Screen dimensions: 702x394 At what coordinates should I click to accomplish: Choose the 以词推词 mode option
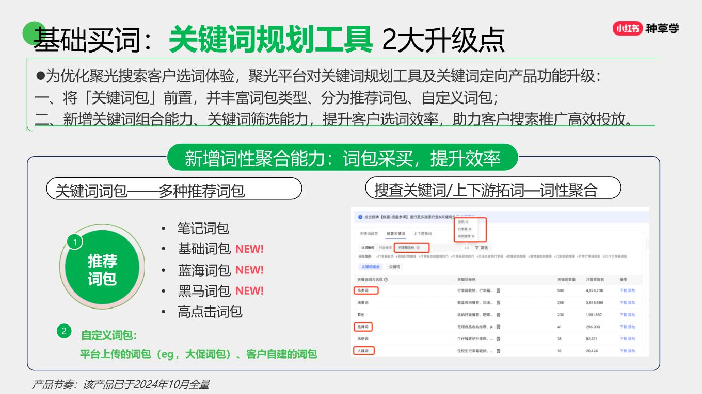click(x=366, y=248)
